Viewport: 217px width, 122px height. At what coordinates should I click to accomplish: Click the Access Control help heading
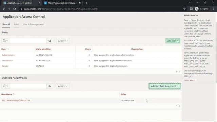(x=191, y=15)
